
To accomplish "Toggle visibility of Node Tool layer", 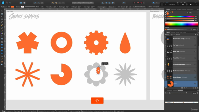I will [195, 52].
